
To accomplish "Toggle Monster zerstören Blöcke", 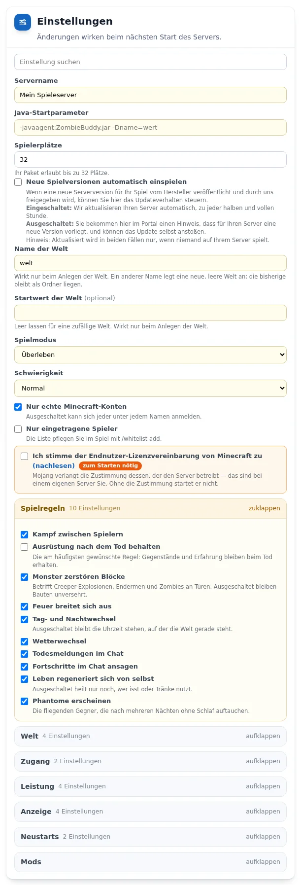I will (25, 577).
